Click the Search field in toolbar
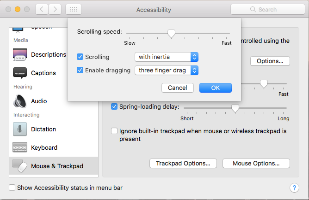 (267, 9)
